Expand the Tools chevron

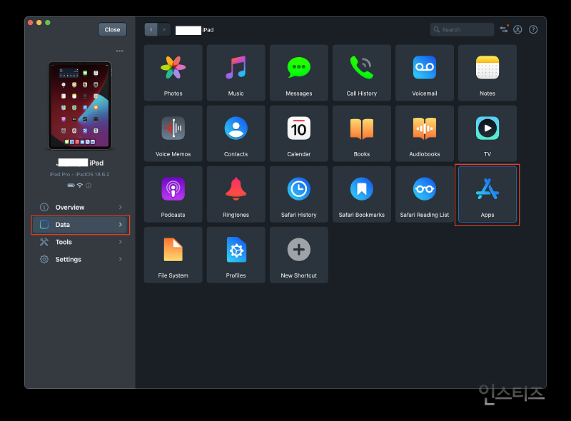click(x=120, y=242)
